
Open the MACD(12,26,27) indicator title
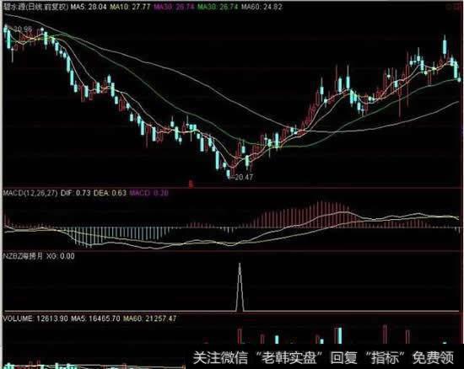point(30,193)
